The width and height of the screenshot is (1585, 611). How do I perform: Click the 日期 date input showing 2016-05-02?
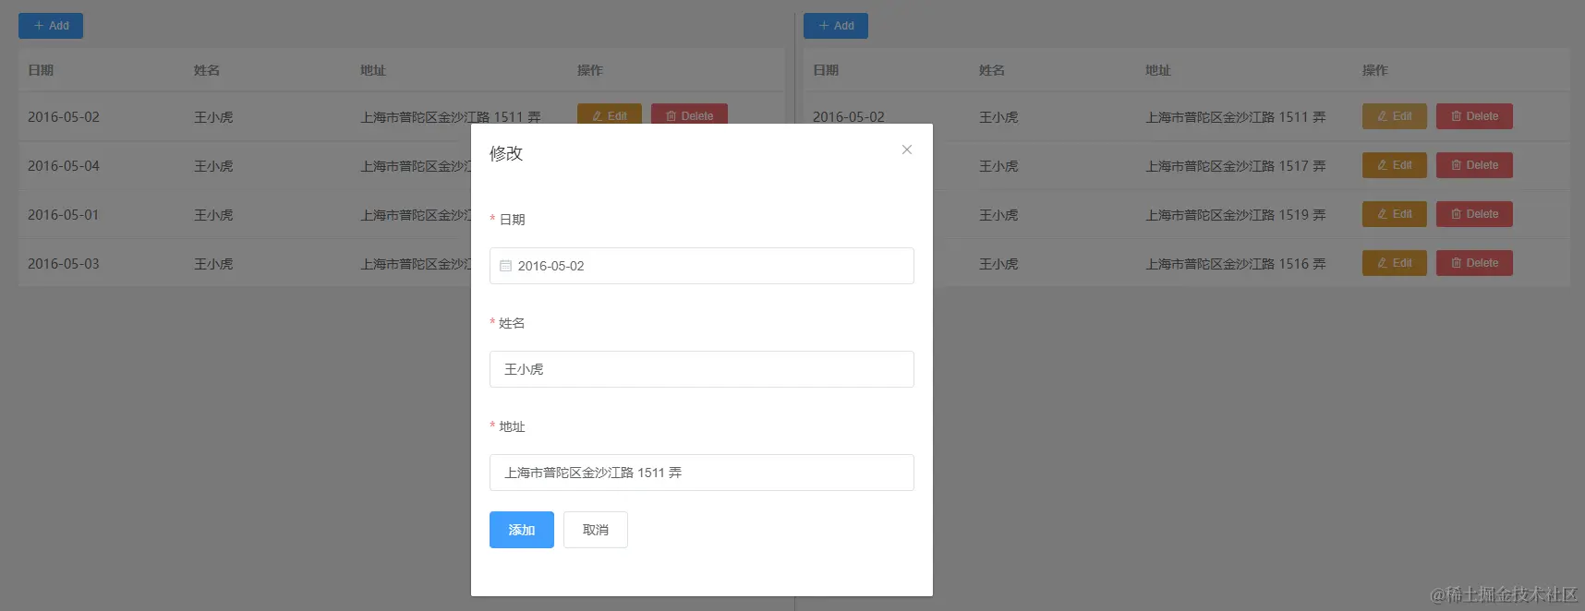(702, 266)
